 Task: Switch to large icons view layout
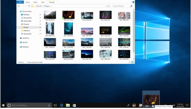coord(133,62)
